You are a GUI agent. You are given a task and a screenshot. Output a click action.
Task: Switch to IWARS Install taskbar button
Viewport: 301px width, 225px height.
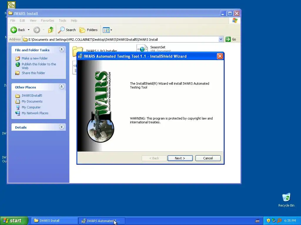pos(54,221)
